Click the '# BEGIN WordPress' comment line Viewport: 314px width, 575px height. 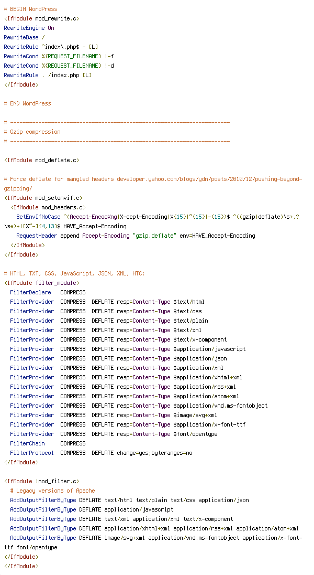(31, 9)
